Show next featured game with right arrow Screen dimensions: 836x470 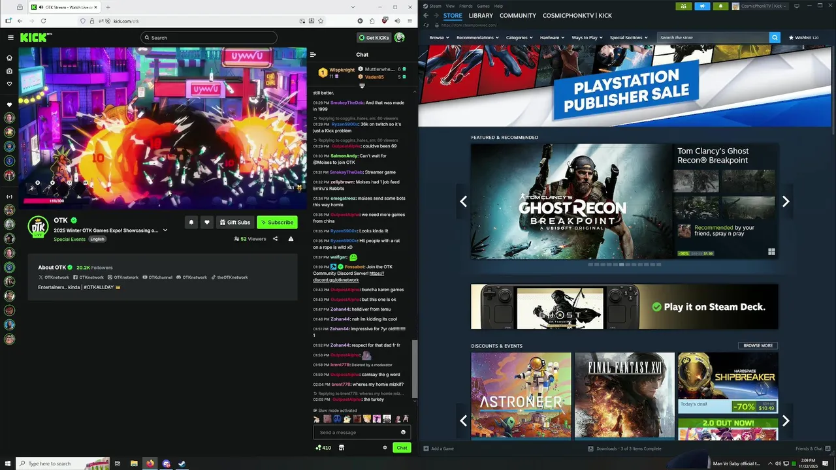pos(786,202)
